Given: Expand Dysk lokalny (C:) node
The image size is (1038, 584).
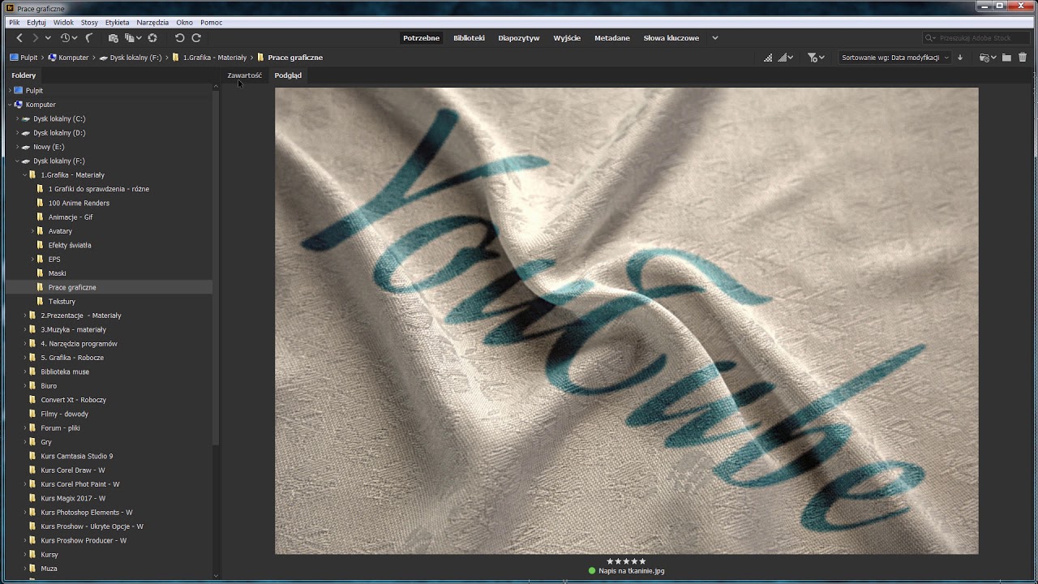Looking at the screenshot, I should click(x=17, y=118).
